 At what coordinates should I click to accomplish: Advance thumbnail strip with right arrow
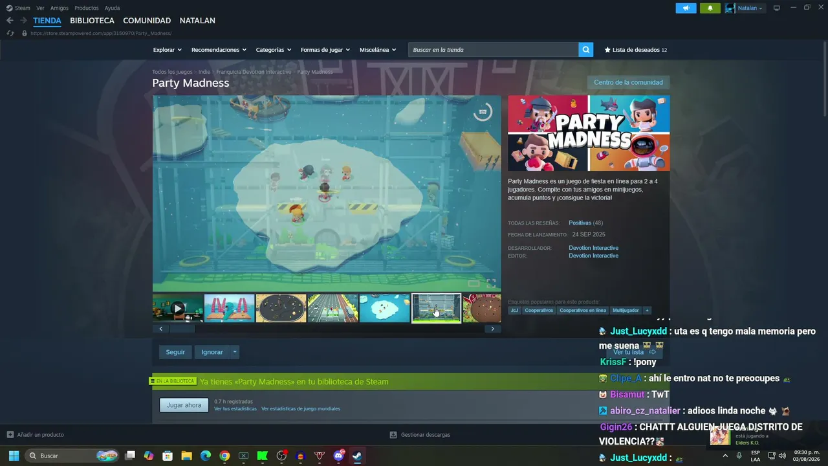(492, 329)
